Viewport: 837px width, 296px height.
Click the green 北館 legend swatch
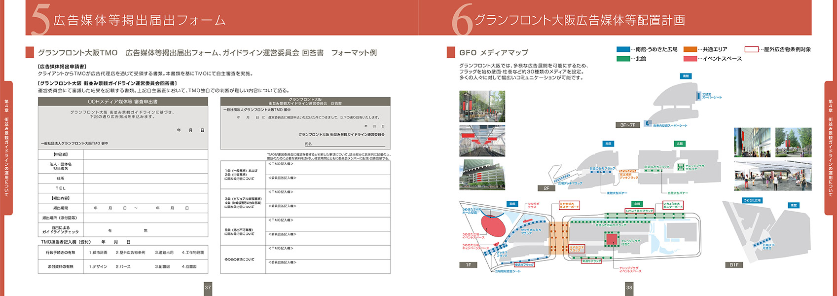(x=623, y=59)
